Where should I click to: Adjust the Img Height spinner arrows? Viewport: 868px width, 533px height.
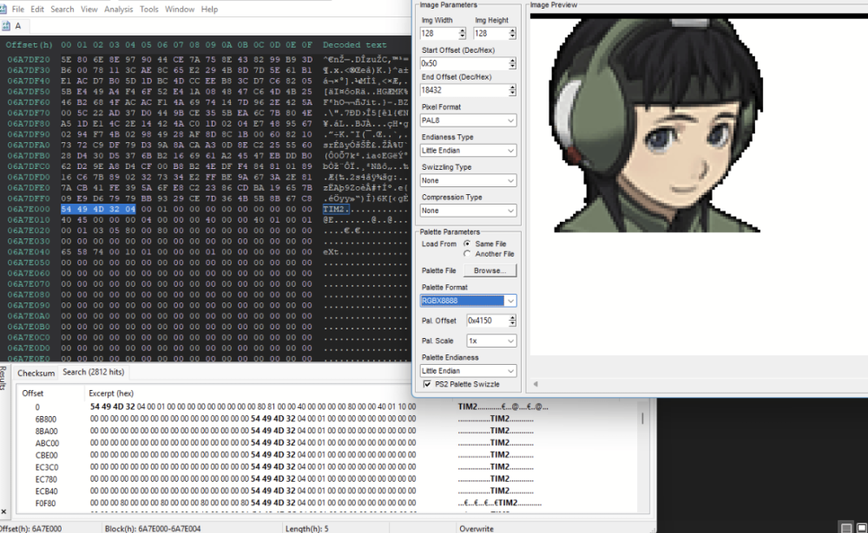click(x=512, y=33)
